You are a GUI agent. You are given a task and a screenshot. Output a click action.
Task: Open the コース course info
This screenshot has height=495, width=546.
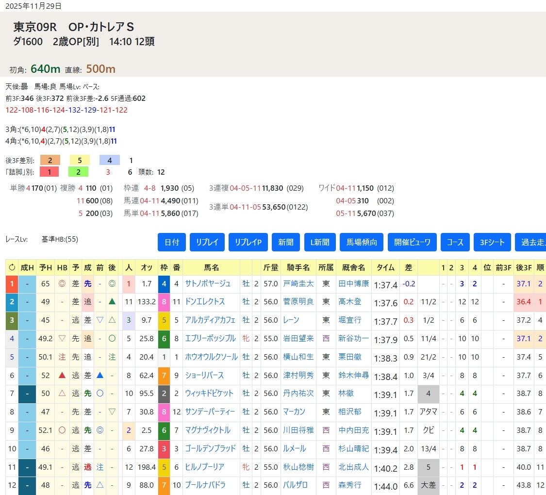[x=455, y=242]
